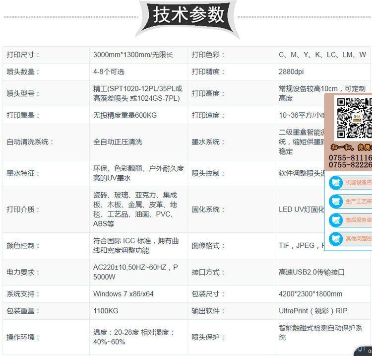The image size is (372, 356).
Task: Click the 技术参数 heading banner
Action: point(187,18)
